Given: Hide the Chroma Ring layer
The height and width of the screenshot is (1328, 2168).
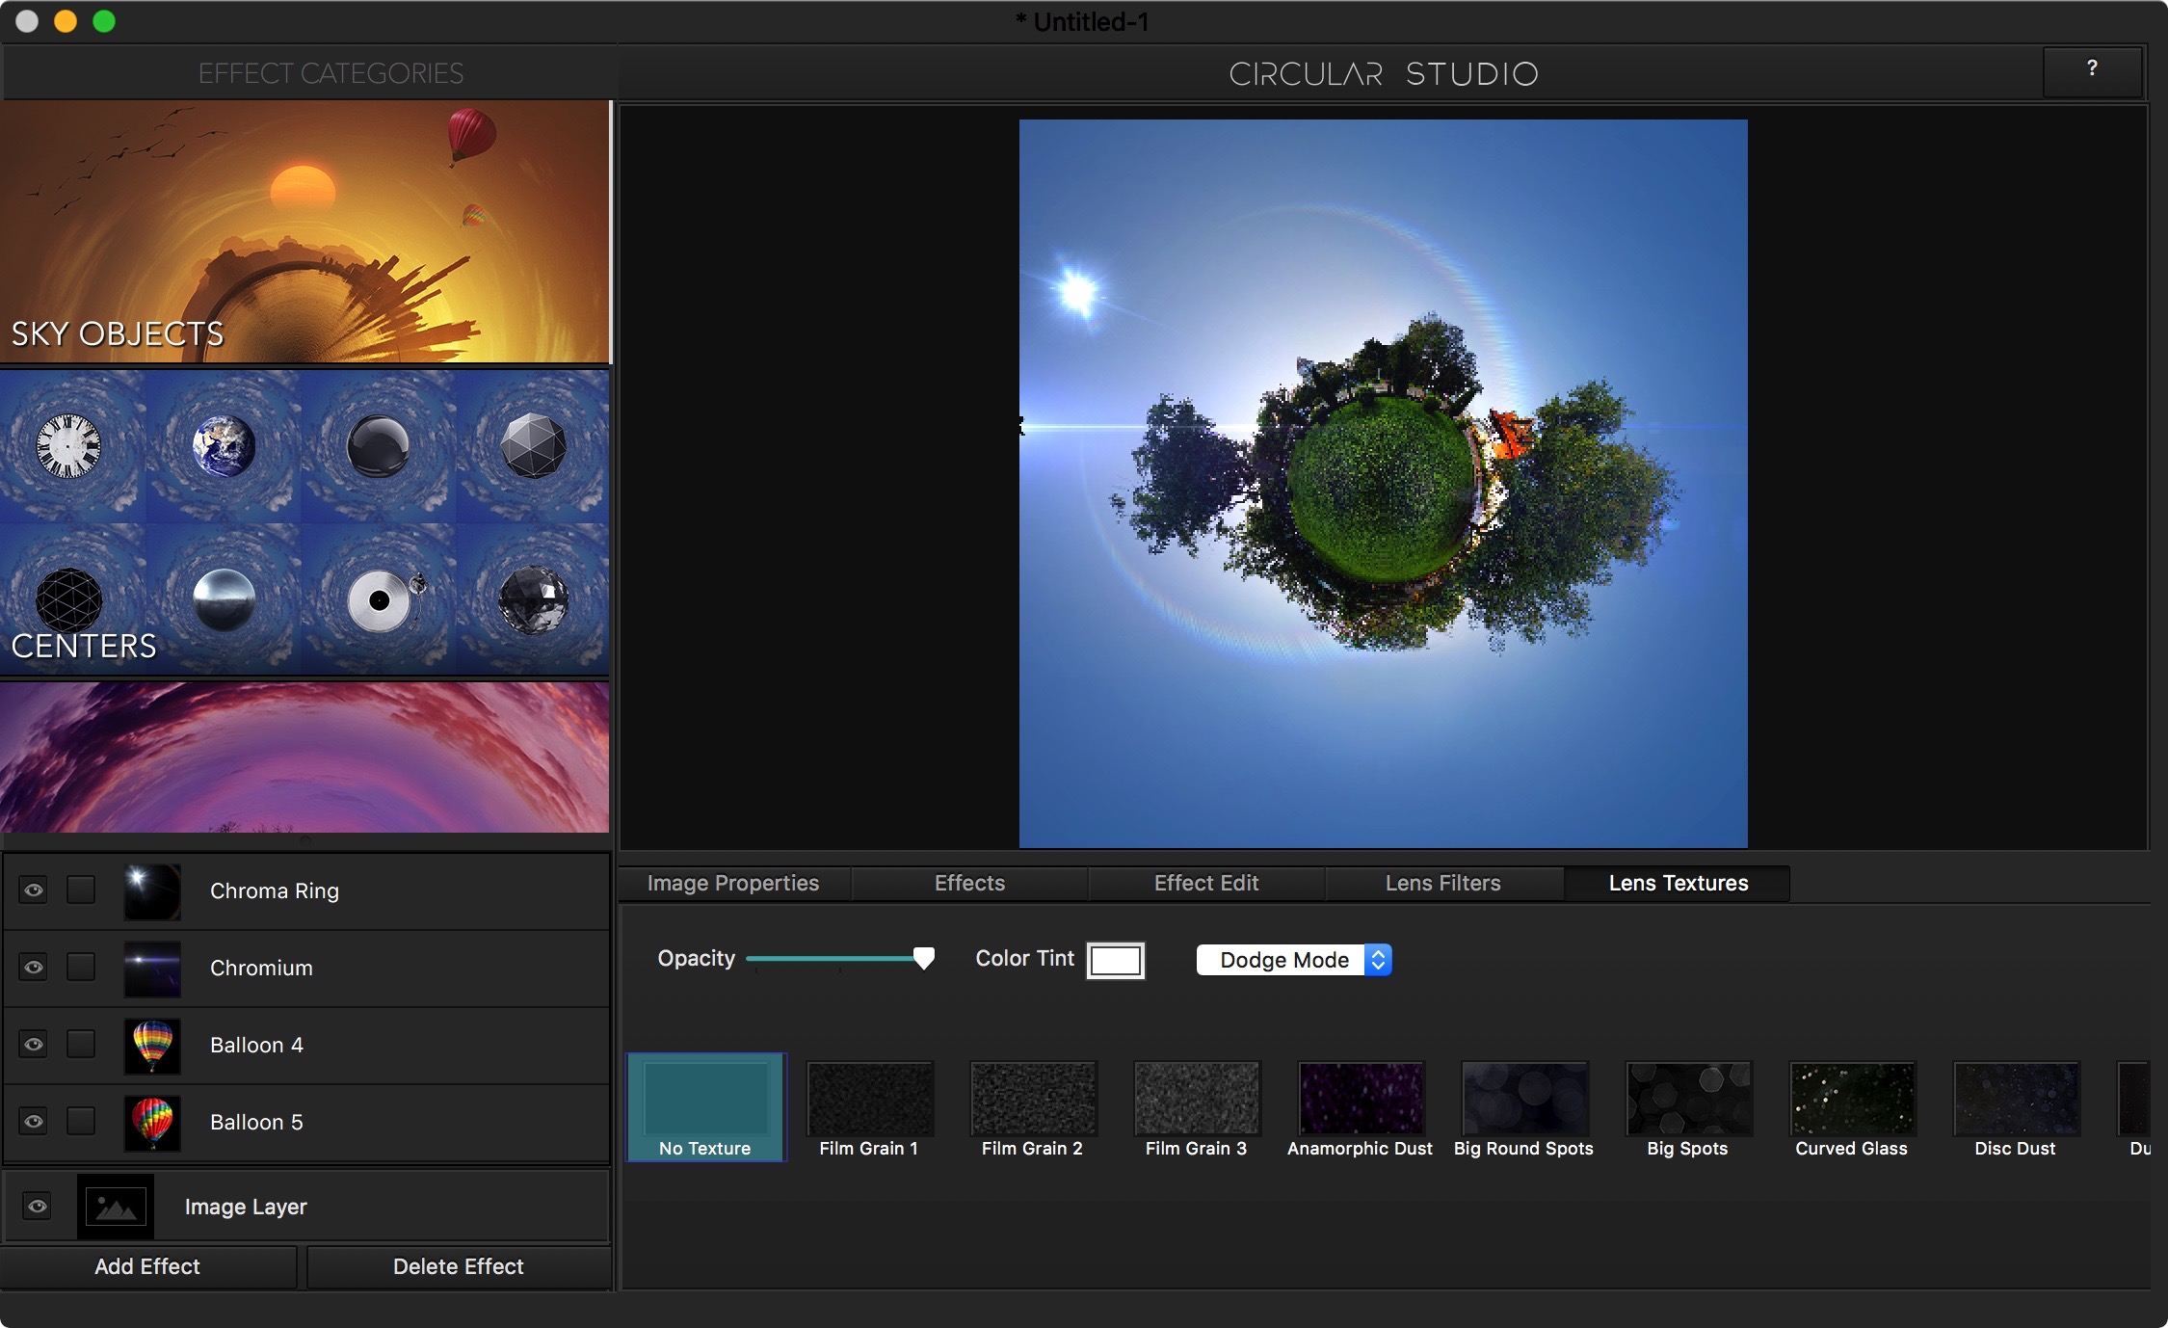Looking at the screenshot, I should tap(34, 891).
